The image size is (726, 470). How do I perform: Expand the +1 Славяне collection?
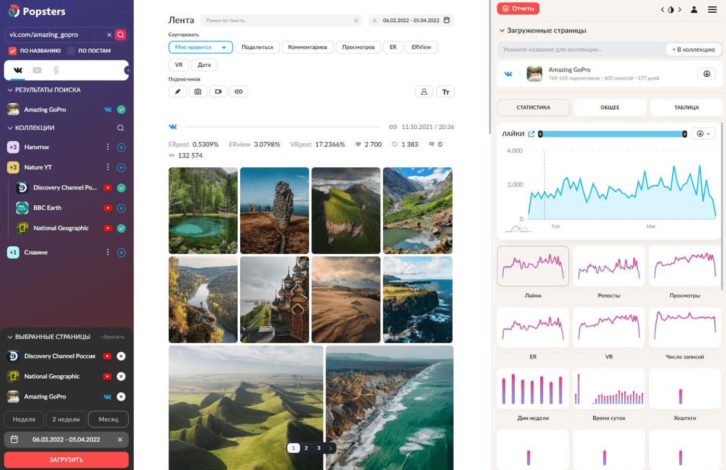click(x=13, y=253)
